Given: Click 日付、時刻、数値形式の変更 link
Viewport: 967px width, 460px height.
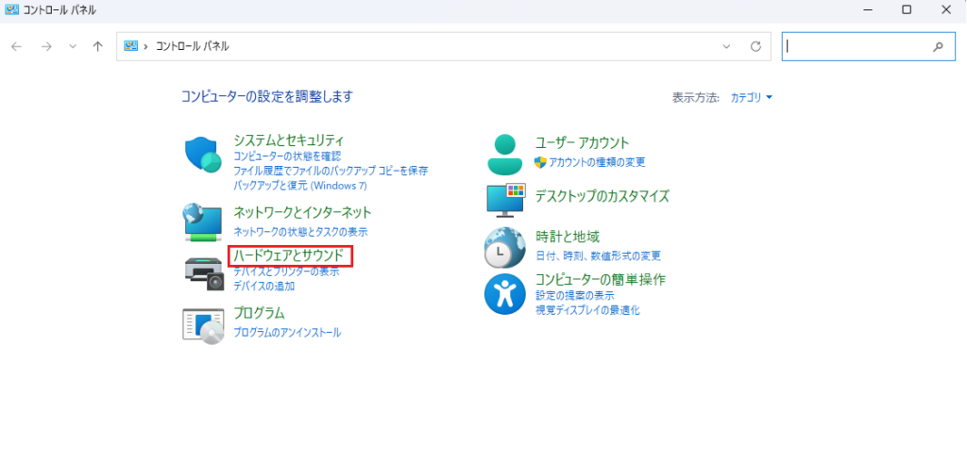Looking at the screenshot, I should pos(598,255).
